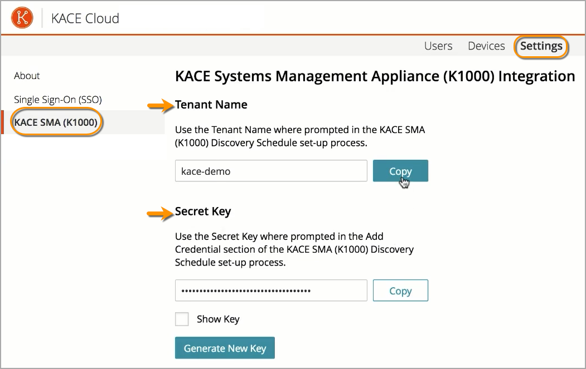The image size is (586, 369).
Task: Select the Settings tab
Action: click(541, 46)
